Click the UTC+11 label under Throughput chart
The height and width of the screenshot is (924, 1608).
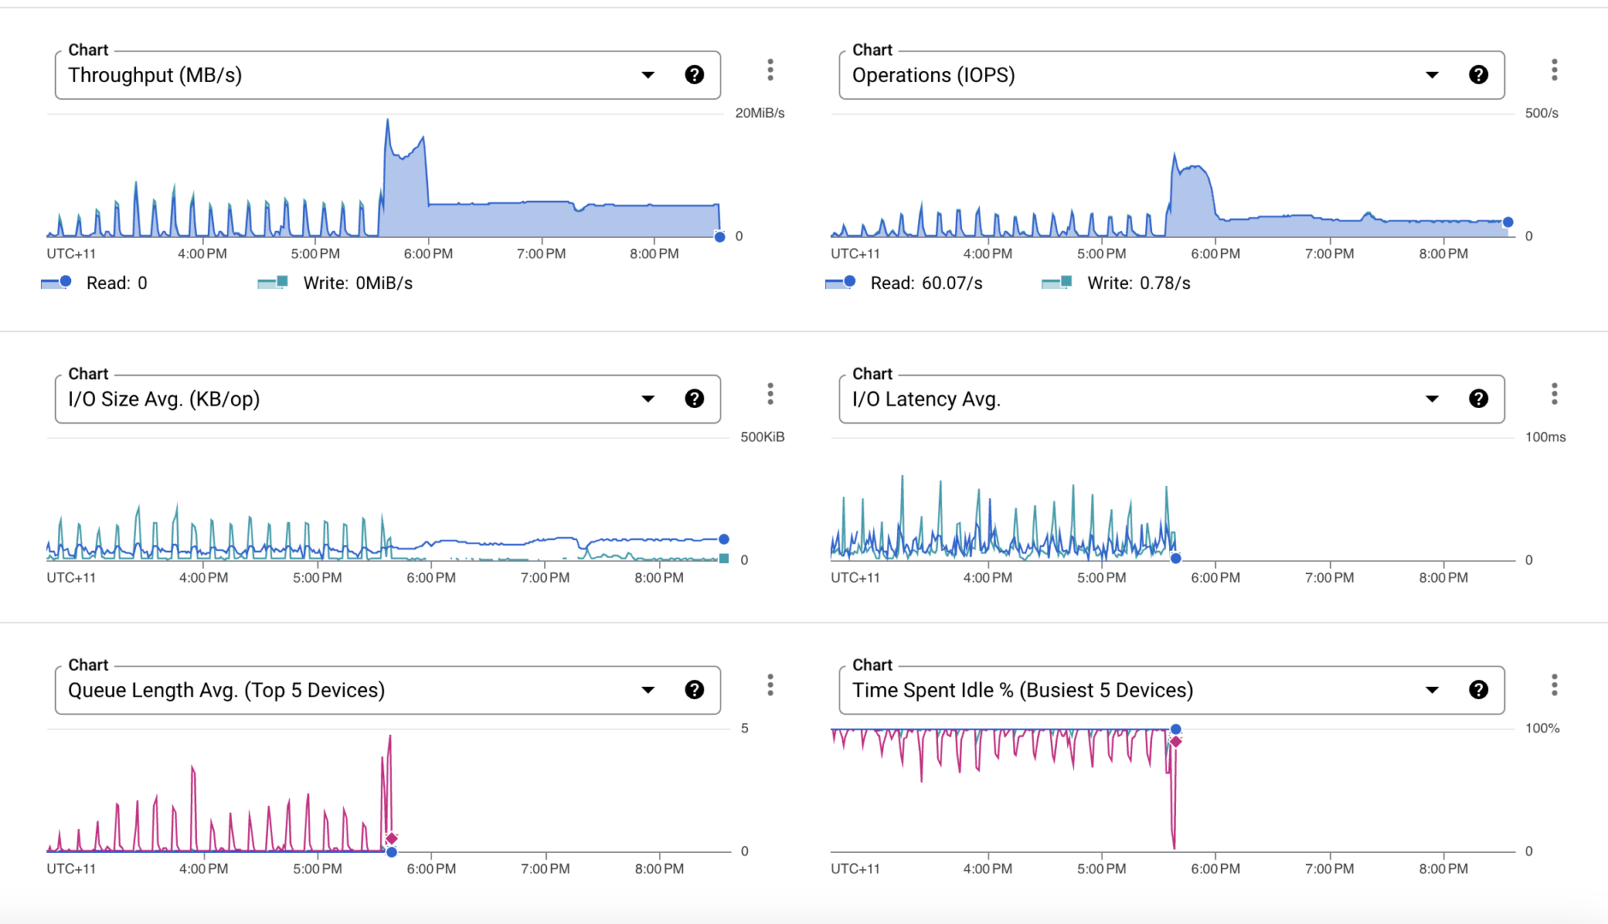point(71,254)
